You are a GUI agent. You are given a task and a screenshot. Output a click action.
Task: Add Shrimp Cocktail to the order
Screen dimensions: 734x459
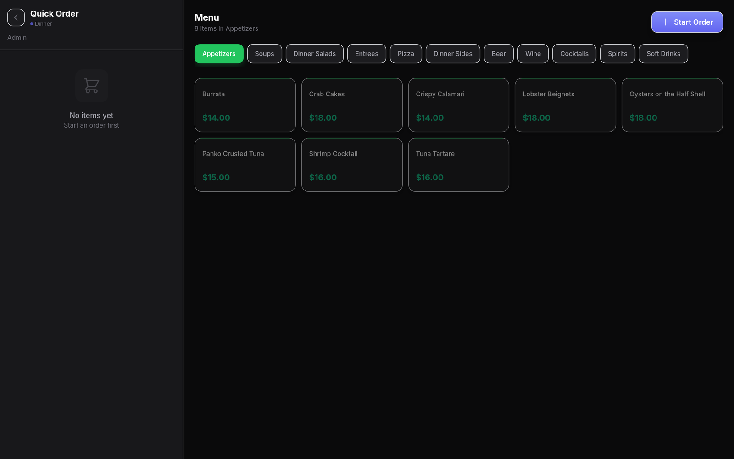coord(352,165)
